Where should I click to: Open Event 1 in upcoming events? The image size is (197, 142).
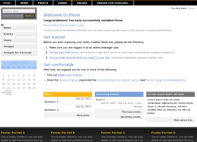coord(100,100)
